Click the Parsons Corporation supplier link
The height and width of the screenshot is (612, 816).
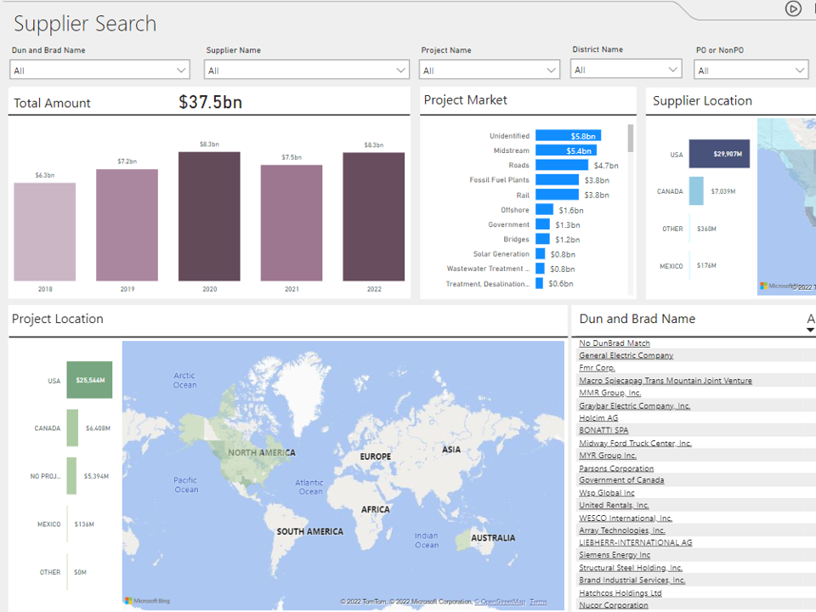click(x=616, y=468)
